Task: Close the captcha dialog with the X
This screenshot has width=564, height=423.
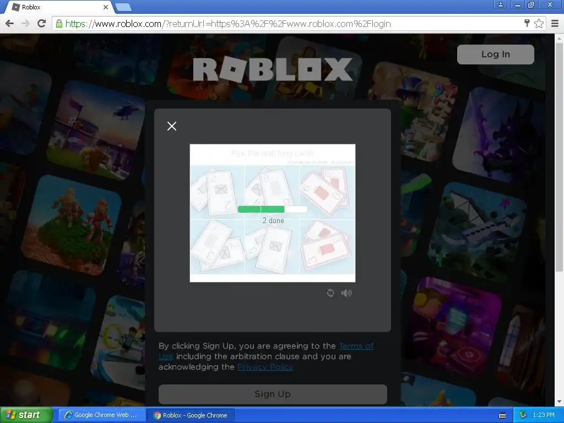Action: 172,126
